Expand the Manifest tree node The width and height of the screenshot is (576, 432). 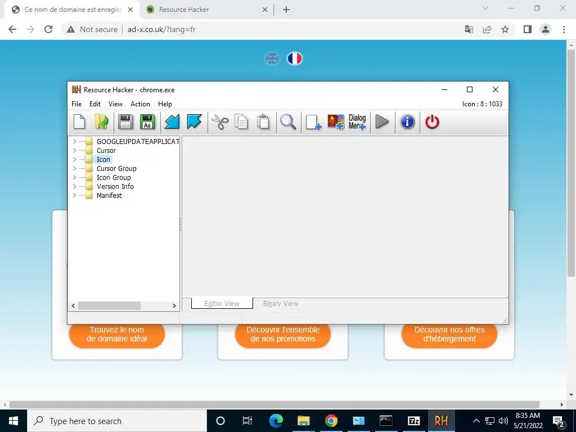[75, 195]
